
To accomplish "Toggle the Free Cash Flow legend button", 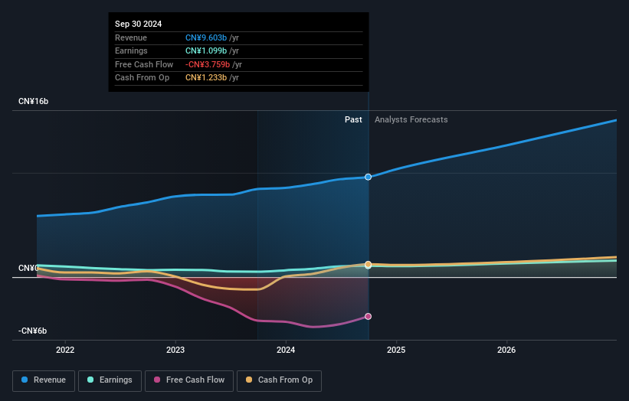I will click(189, 380).
